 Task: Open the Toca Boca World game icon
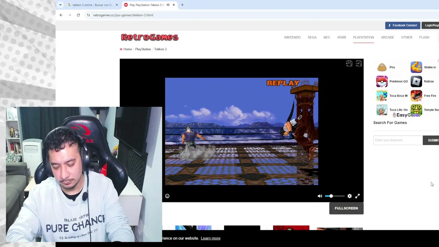coord(382,96)
